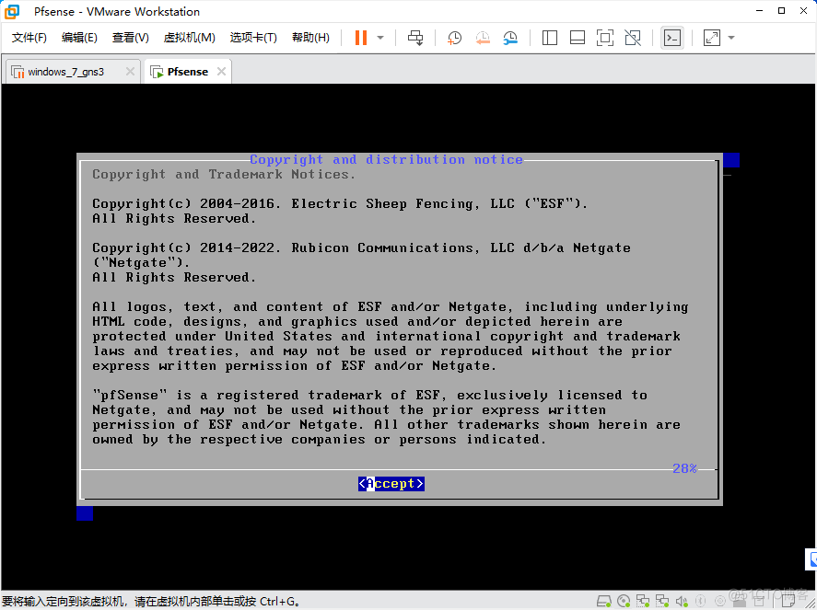This screenshot has height=610, width=817.
Task: Close the Pfsense tab
Action: (x=221, y=72)
